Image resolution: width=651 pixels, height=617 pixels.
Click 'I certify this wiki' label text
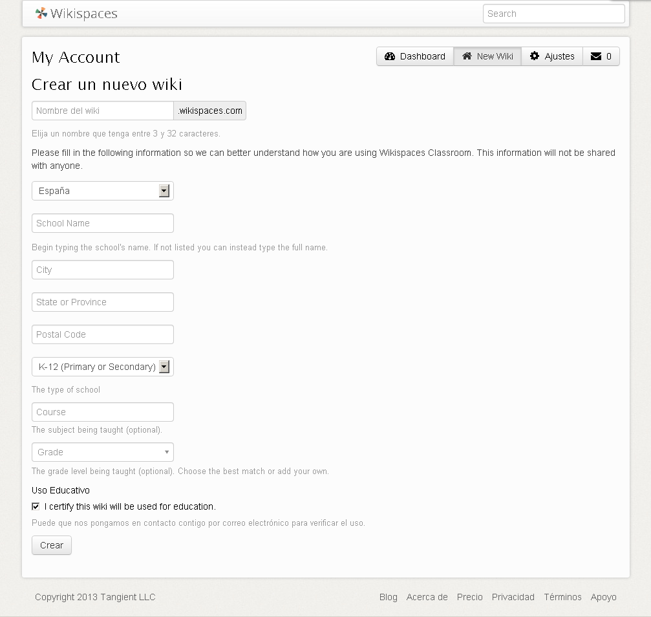[x=130, y=506]
